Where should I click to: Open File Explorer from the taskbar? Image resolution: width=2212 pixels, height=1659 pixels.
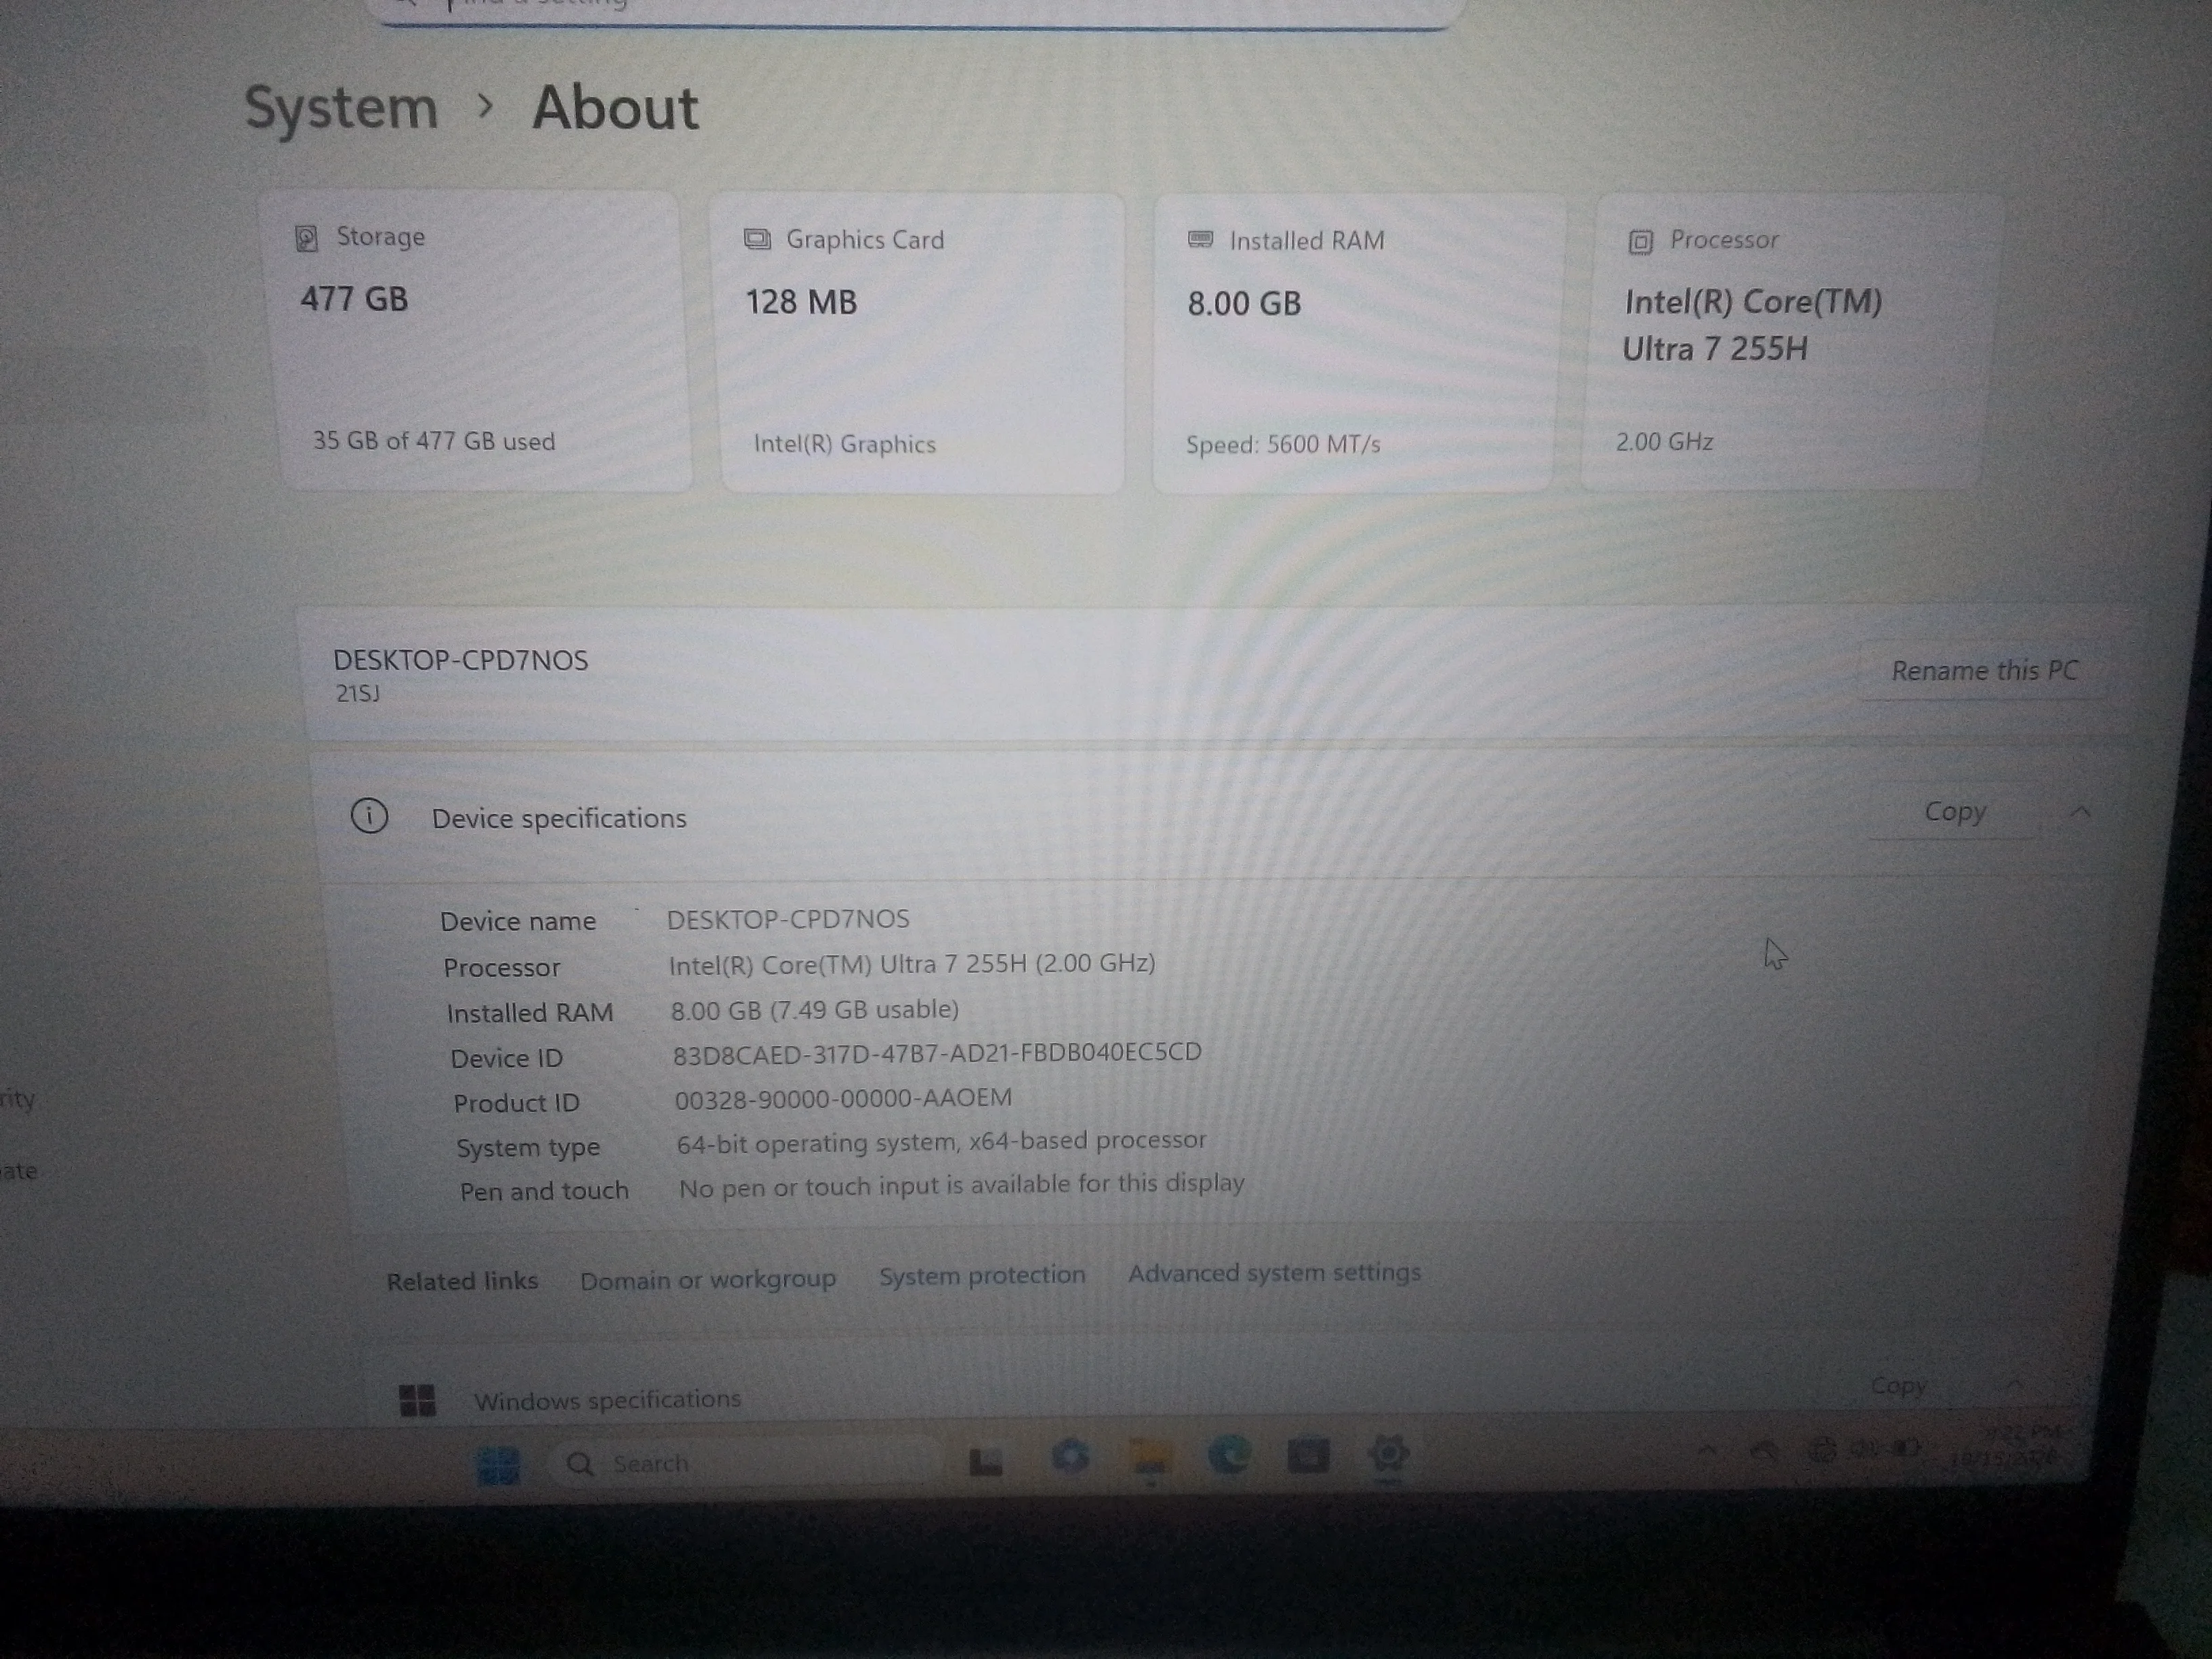[1150, 1458]
